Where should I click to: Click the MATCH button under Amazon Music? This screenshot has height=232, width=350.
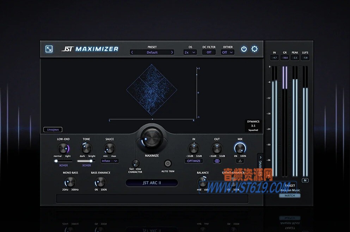(289, 195)
